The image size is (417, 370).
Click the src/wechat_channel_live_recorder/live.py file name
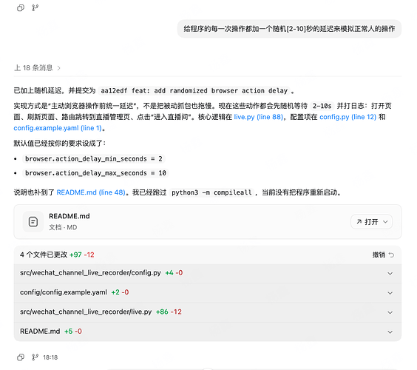86,312
